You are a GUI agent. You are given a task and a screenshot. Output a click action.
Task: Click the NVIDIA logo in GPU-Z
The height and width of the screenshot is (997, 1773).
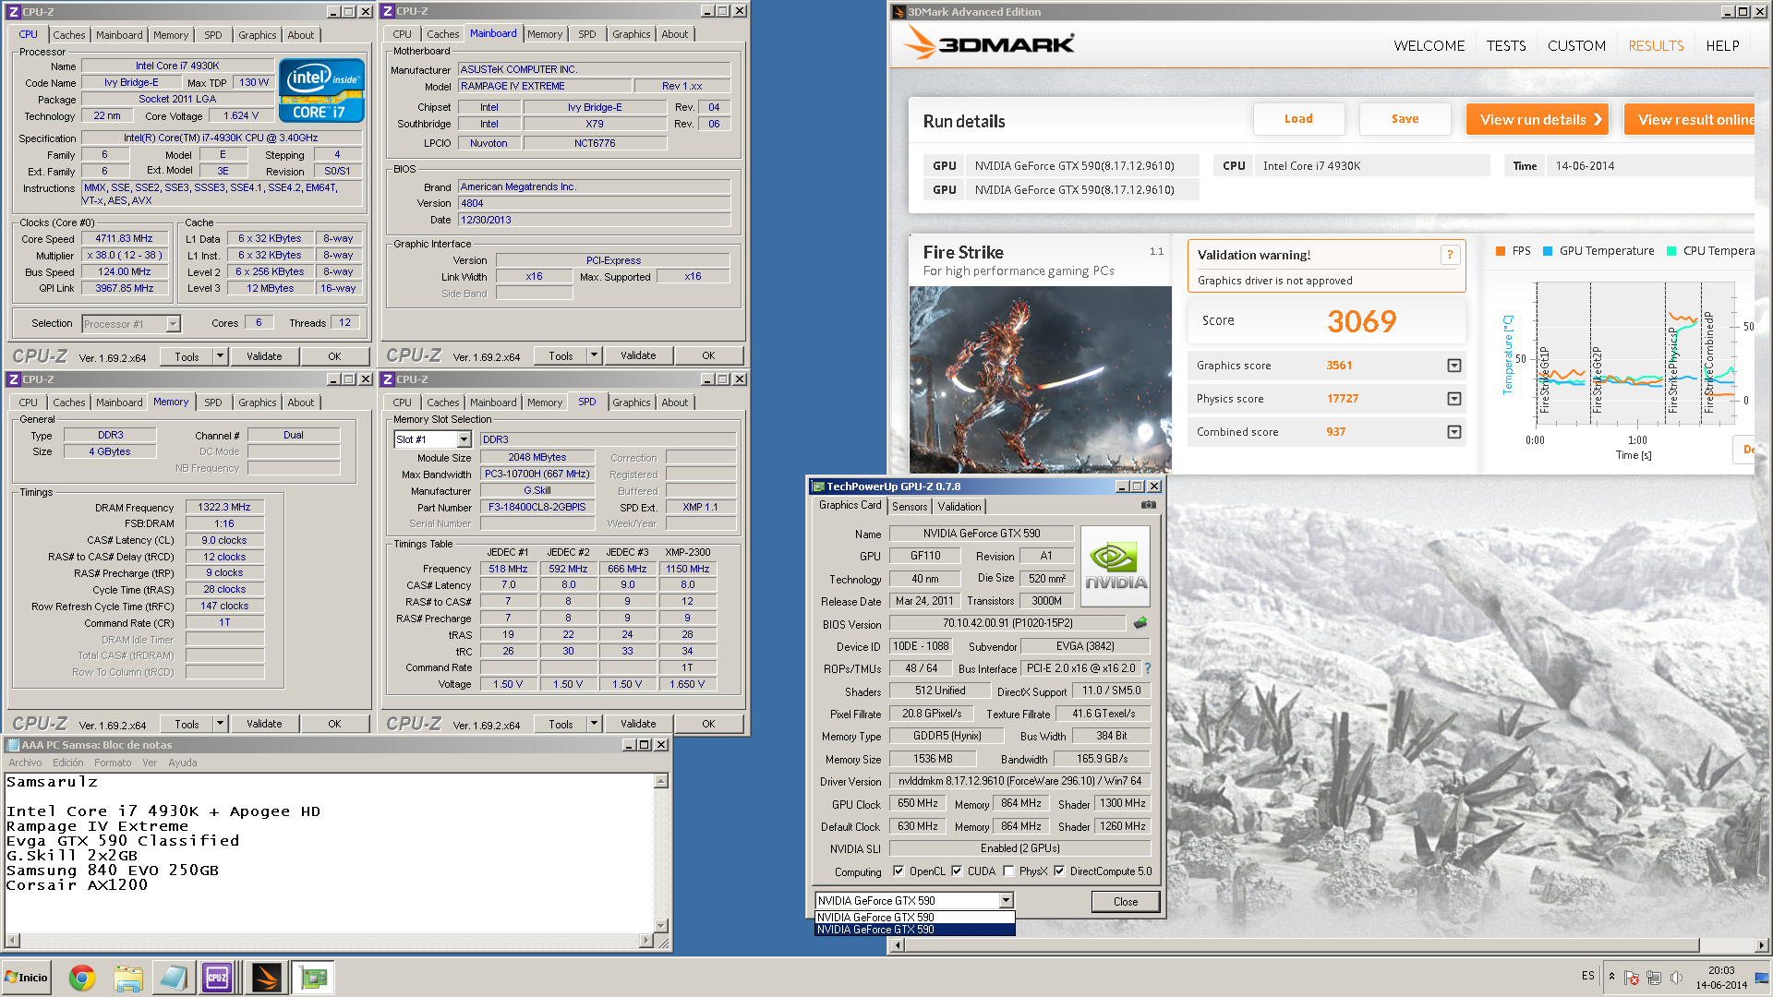click(1116, 566)
